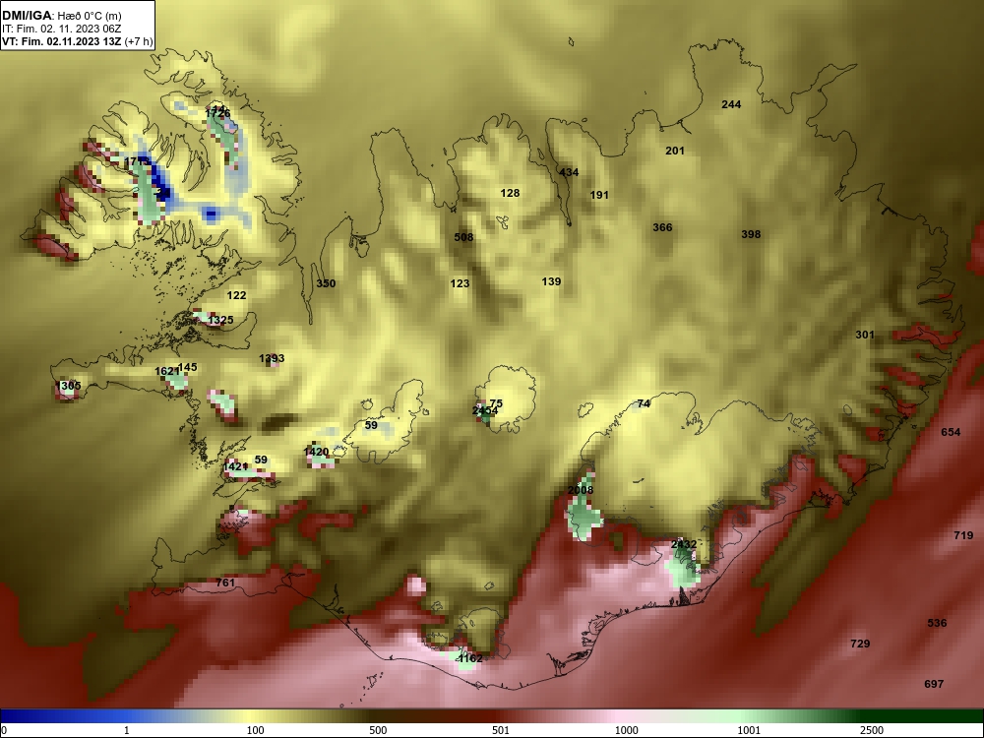The height and width of the screenshot is (738, 984).
Task: Select the 2454 height label
Action: click(485, 411)
